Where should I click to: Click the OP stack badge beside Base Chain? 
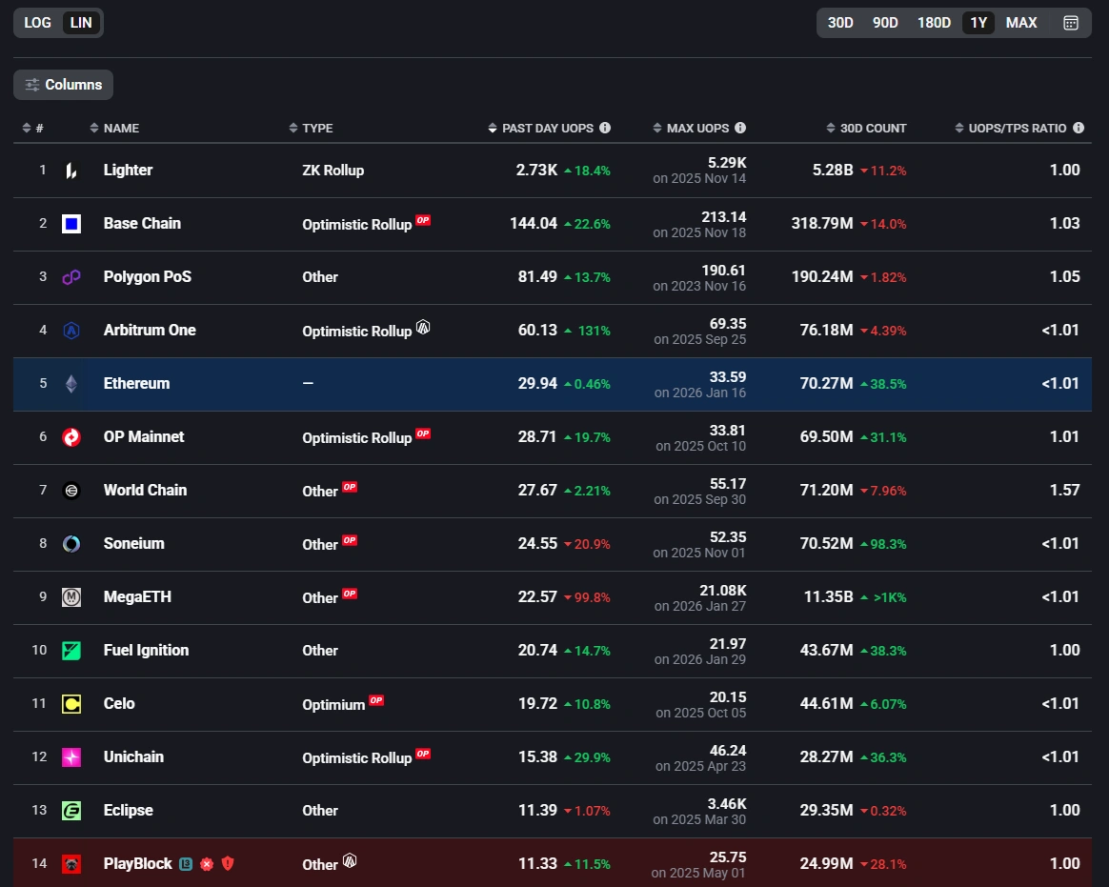(x=423, y=221)
